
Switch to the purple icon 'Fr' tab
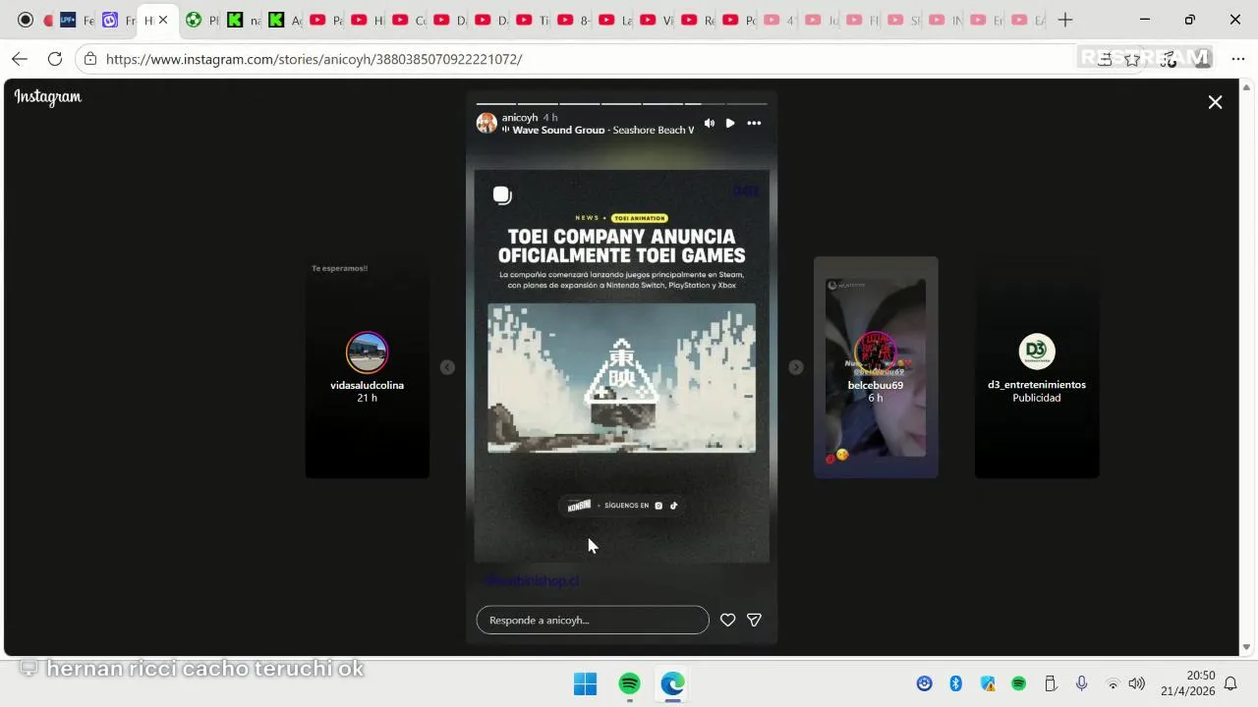click(x=119, y=20)
